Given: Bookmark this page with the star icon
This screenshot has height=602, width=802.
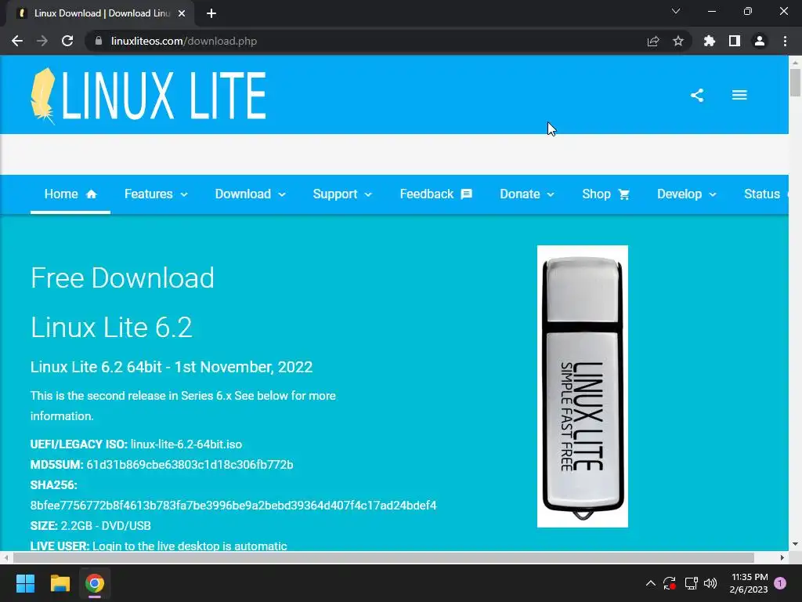Looking at the screenshot, I should click(x=678, y=41).
